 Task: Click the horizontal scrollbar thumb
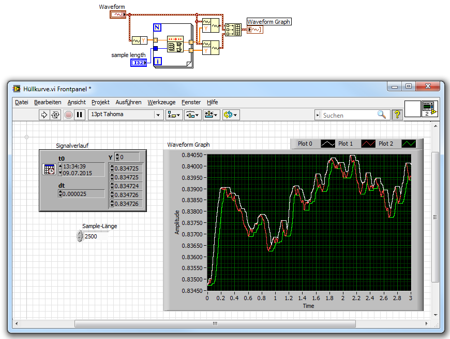(x=215, y=324)
